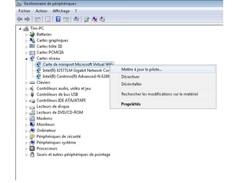The height and width of the screenshot is (183, 244).
Task: Click the Properties sheet toolbar icon
Action: coord(48,19)
